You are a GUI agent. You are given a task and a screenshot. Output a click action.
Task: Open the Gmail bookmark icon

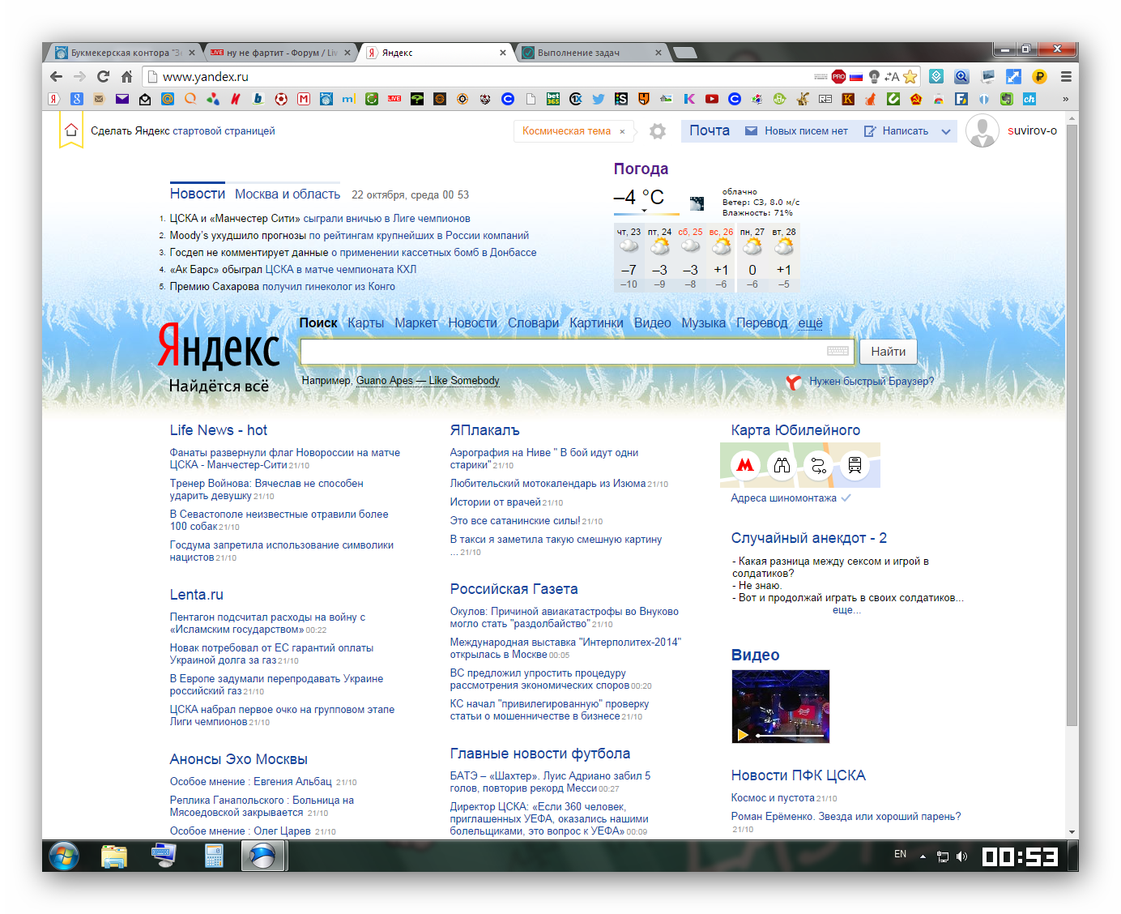click(x=304, y=99)
